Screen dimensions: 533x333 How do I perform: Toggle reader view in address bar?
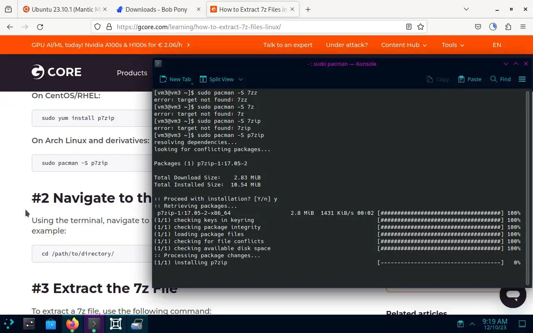(409, 27)
